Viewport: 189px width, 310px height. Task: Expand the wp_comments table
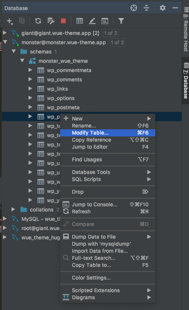(30, 79)
